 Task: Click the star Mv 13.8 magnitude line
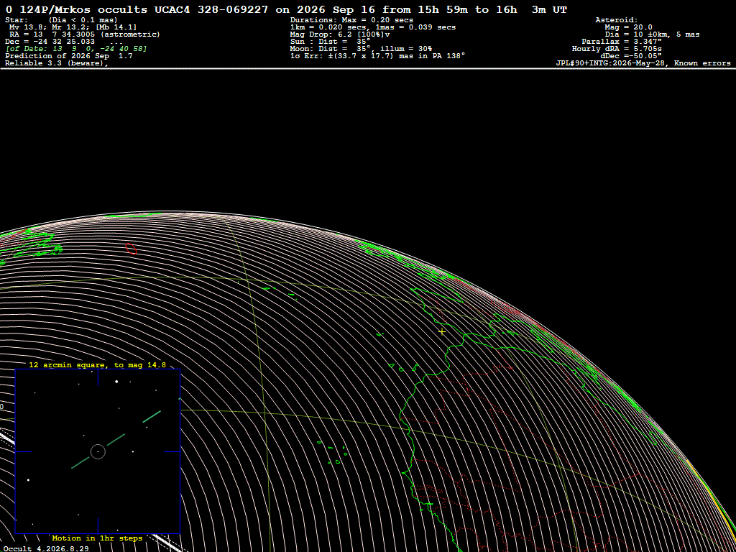click(x=73, y=27)
